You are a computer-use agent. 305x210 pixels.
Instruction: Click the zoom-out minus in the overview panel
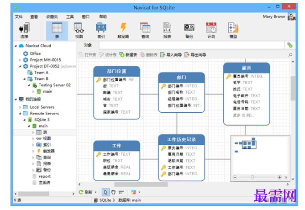tap(235, 177)
